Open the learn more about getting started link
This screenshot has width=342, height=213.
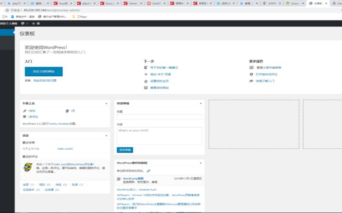tap(265, 81)
